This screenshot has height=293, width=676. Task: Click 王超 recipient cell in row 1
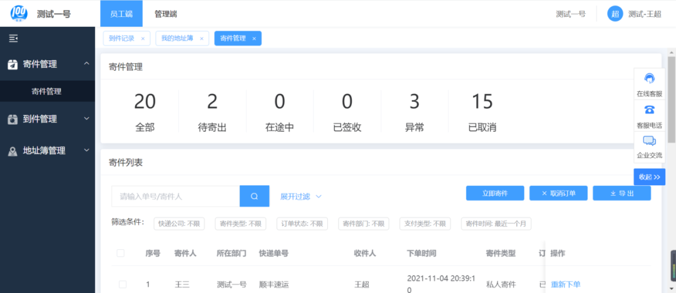(361, 284)
